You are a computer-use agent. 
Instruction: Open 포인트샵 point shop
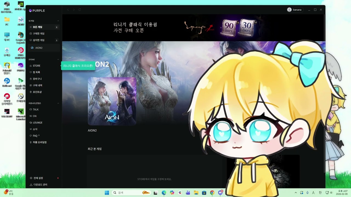(44, 92)
